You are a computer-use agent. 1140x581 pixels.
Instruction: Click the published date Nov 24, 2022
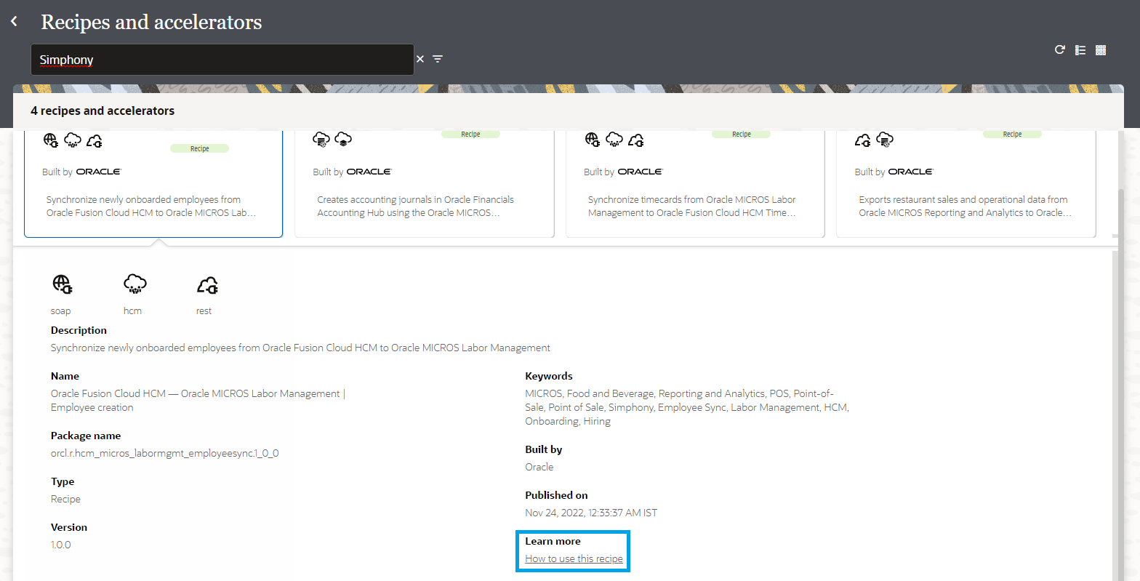click(591, 513)
